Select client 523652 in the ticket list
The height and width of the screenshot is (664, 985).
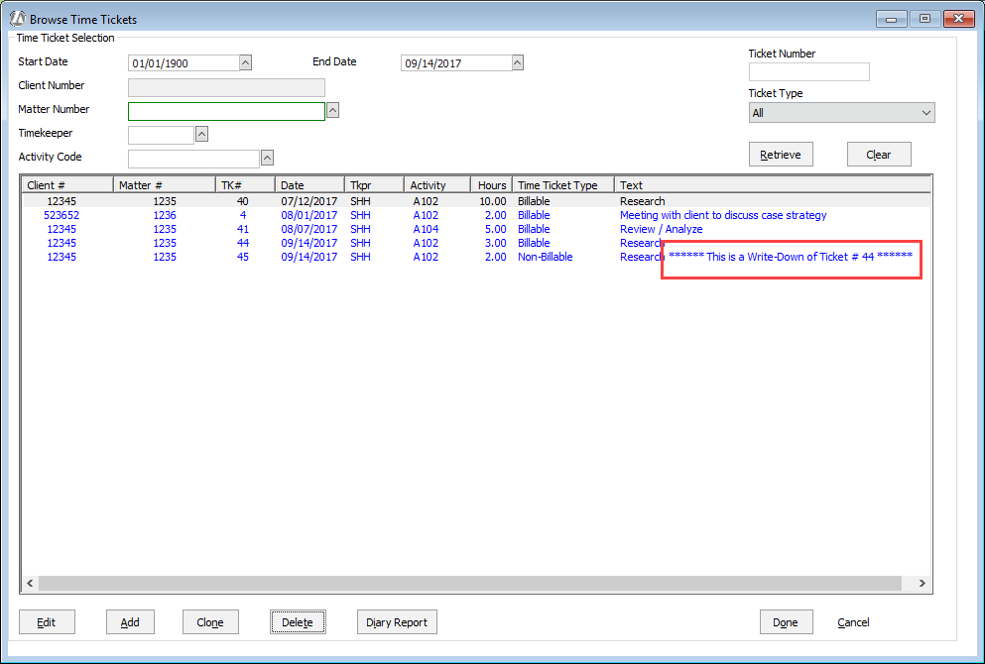[62, 215]
